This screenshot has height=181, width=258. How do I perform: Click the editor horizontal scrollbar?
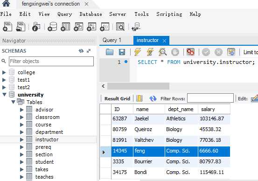[138, 86]
